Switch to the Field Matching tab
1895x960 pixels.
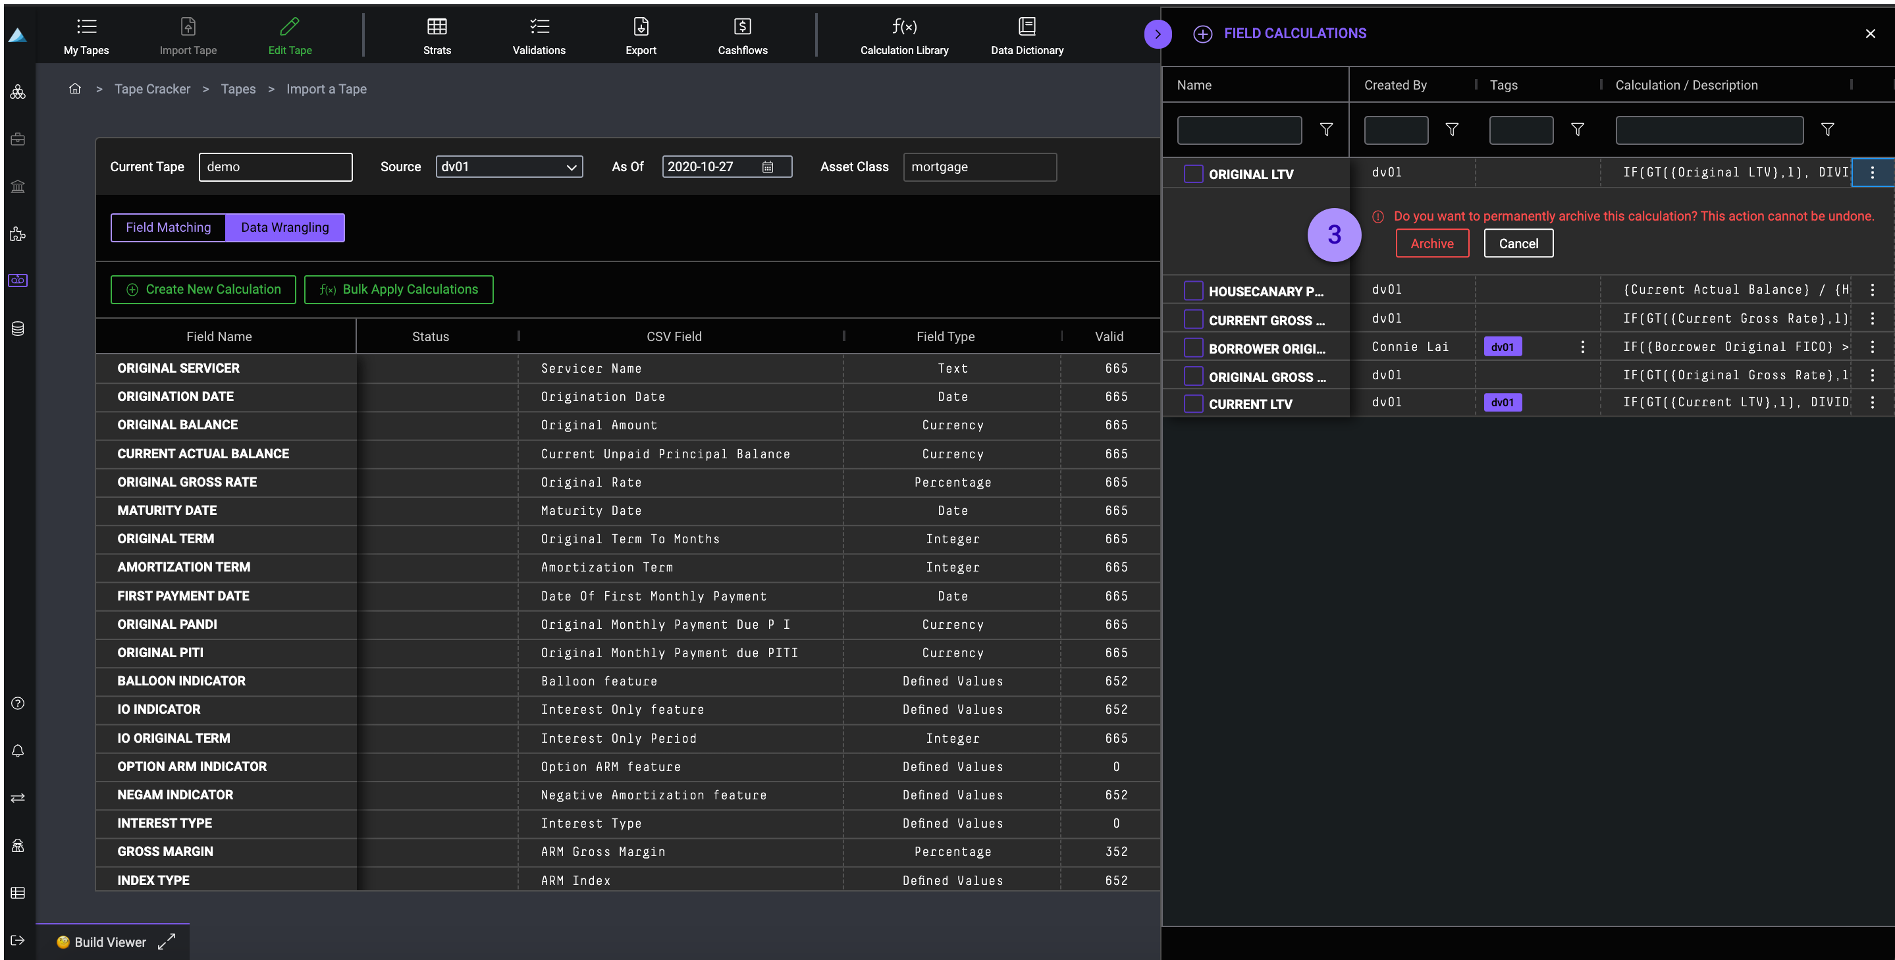pyautogui.click(x=168, y=227)
